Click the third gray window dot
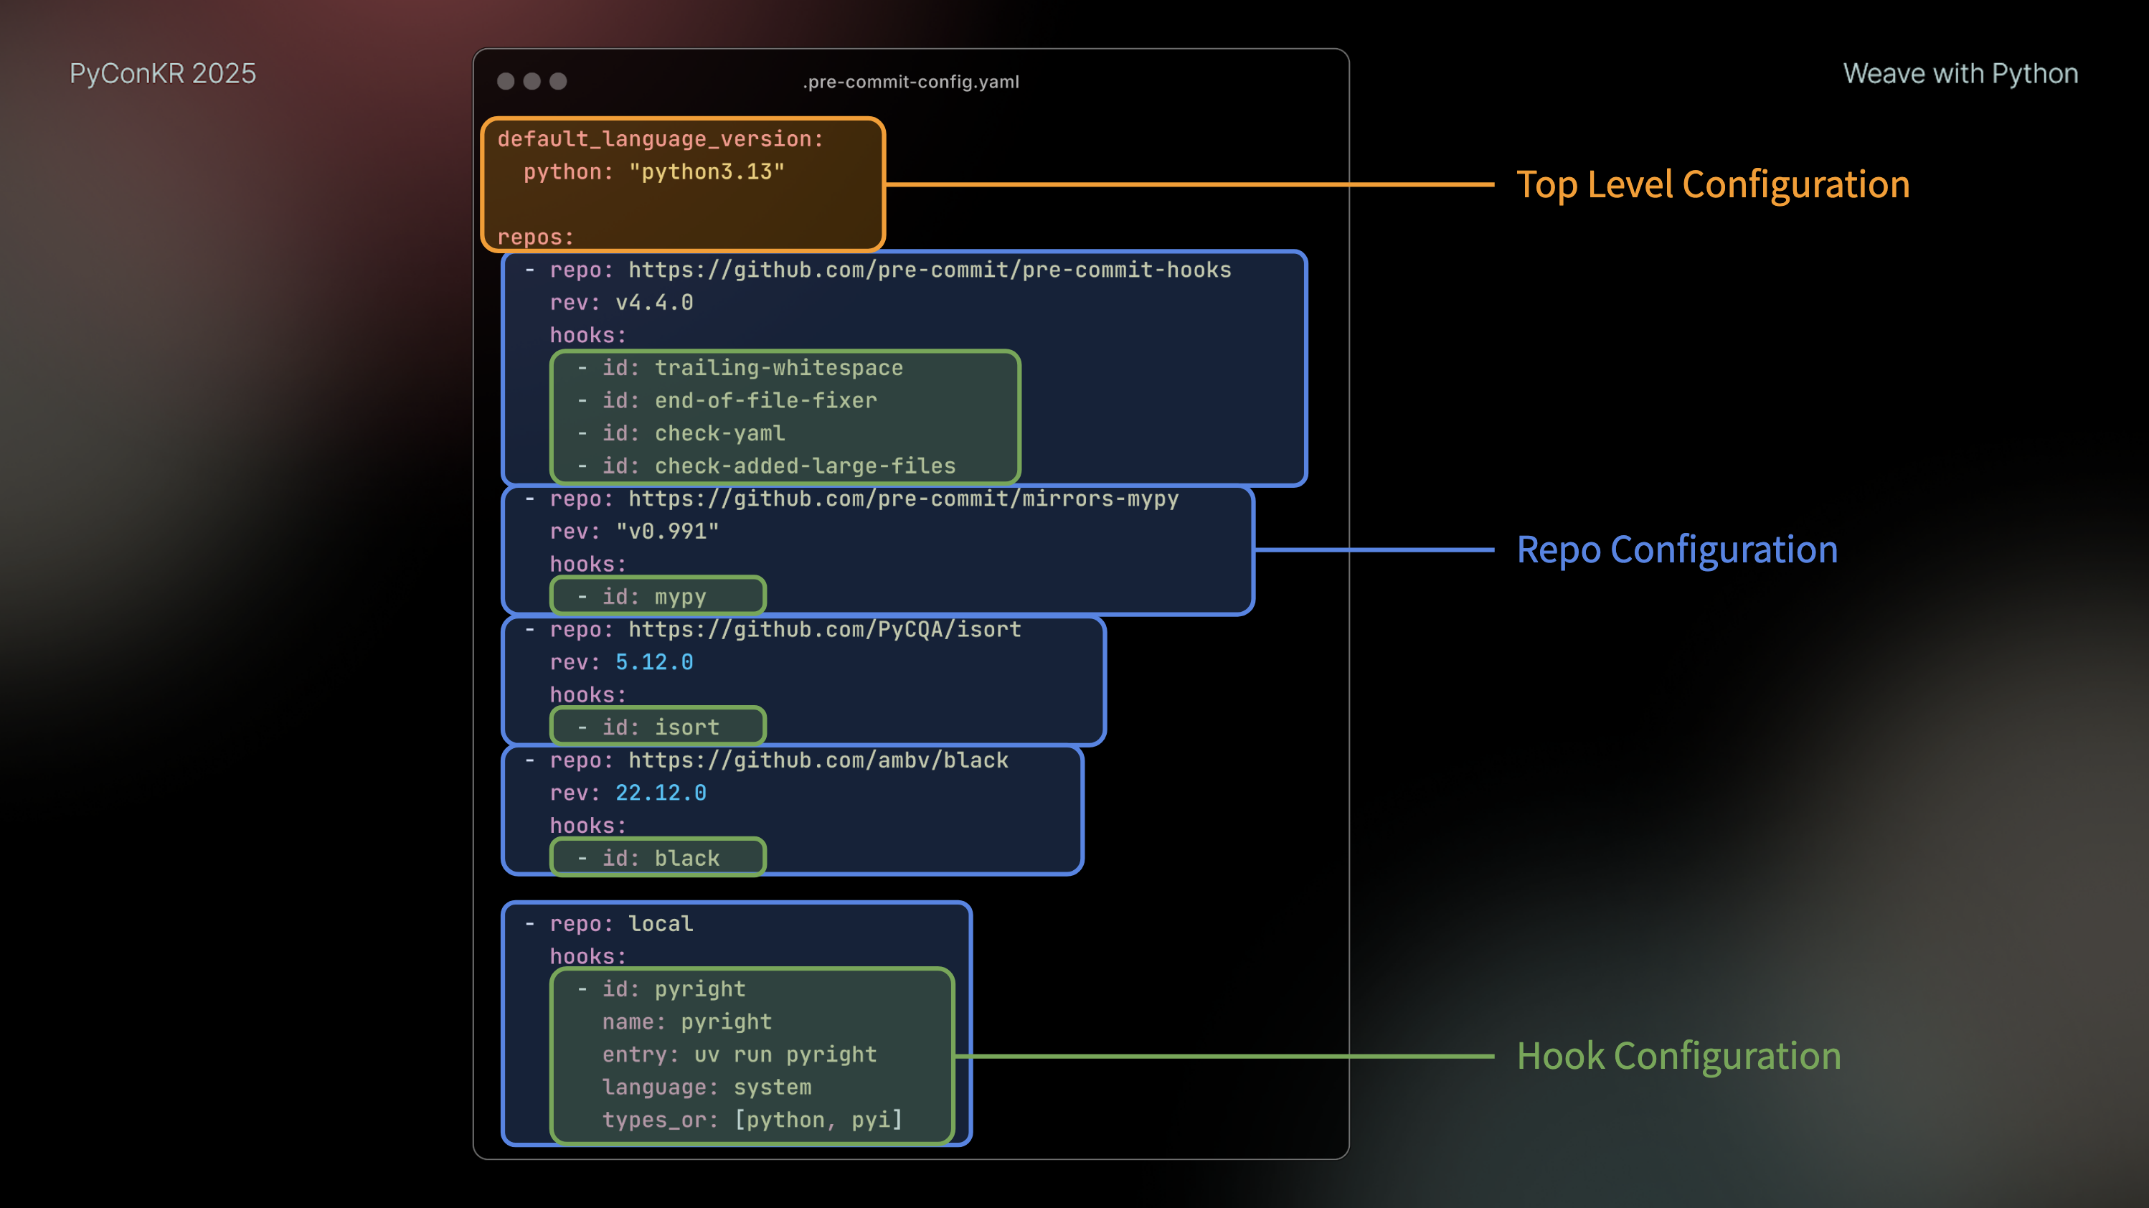Image resolution: width=2149 pixels, height=1208 pixels. 558,81
